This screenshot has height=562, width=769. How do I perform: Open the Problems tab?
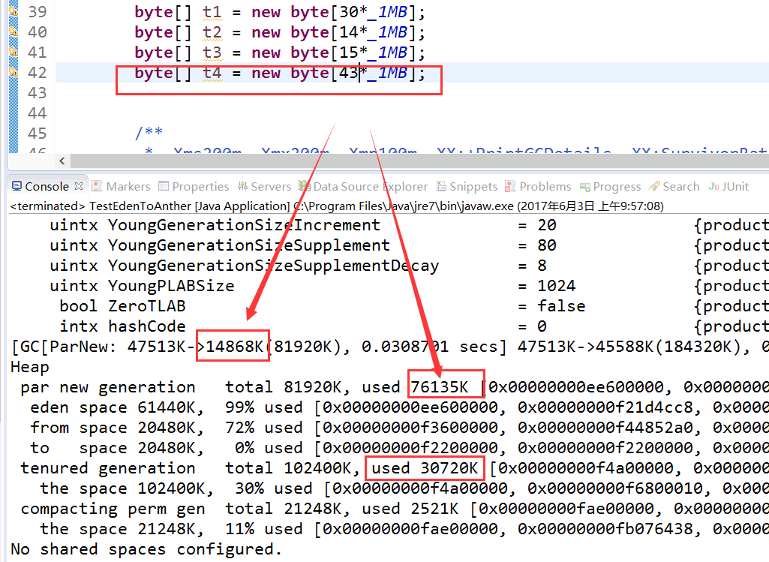coord(538,186)
